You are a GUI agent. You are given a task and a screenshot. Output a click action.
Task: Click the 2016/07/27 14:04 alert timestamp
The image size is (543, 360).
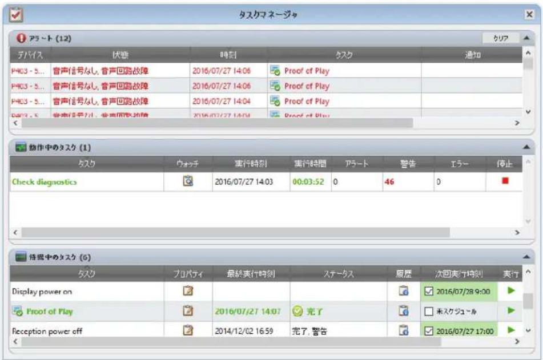pyautogui.click(x=222, y=102)
